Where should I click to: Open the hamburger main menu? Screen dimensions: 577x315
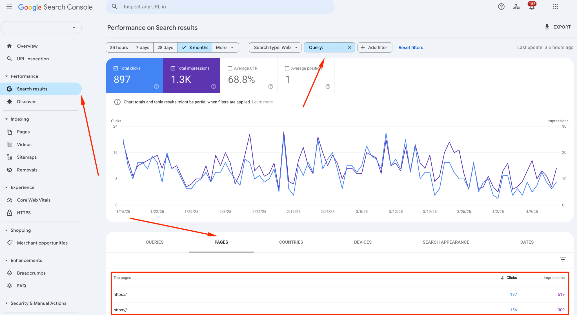9,7
